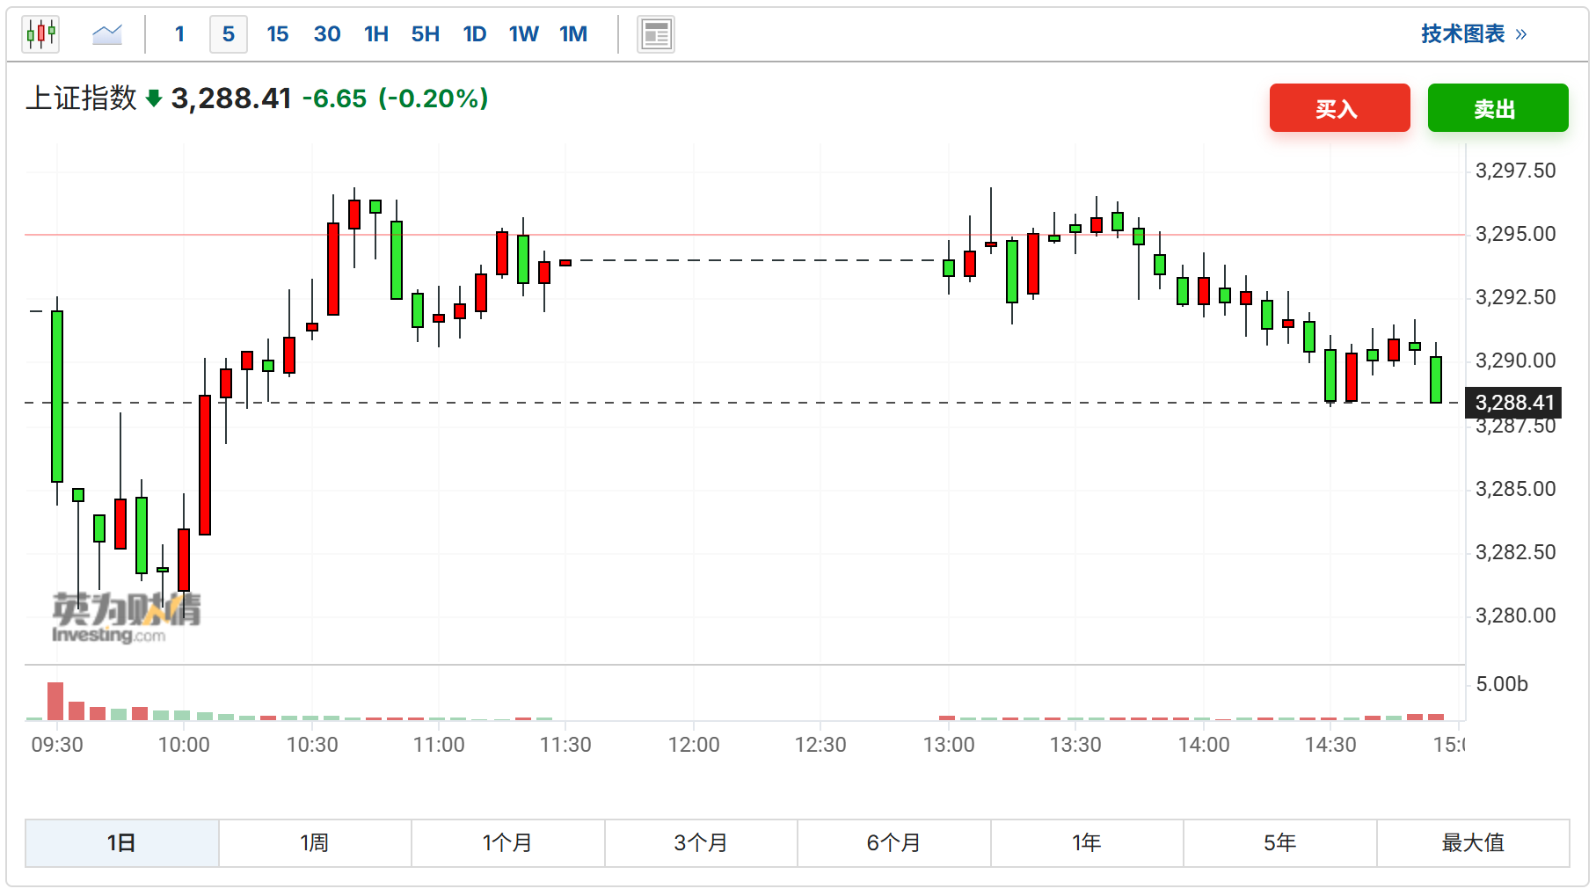Click the 3,292.50 axis label

(1515, 297)
